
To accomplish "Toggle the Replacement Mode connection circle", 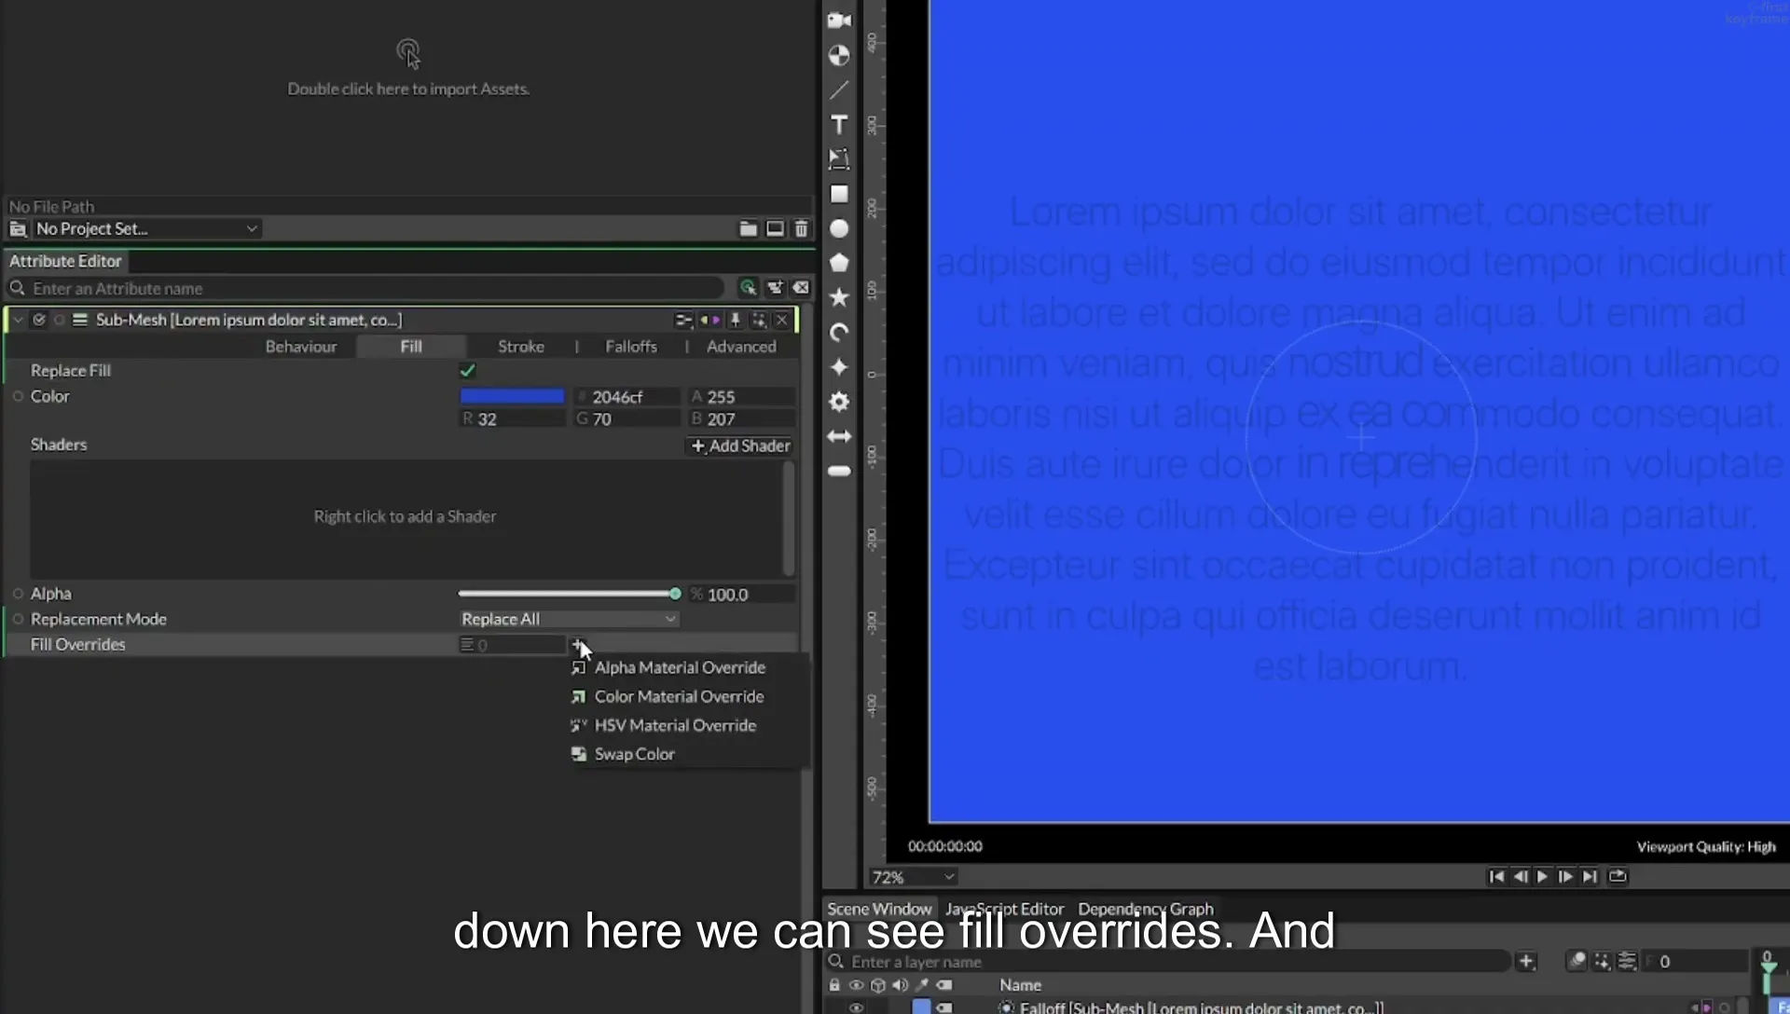I will tap(18, 619).
